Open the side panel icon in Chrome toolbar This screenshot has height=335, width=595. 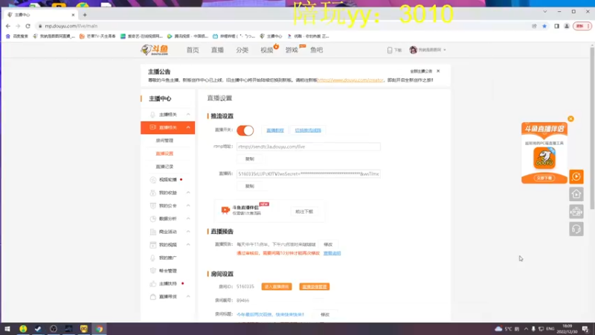click(x=556, y=26)
